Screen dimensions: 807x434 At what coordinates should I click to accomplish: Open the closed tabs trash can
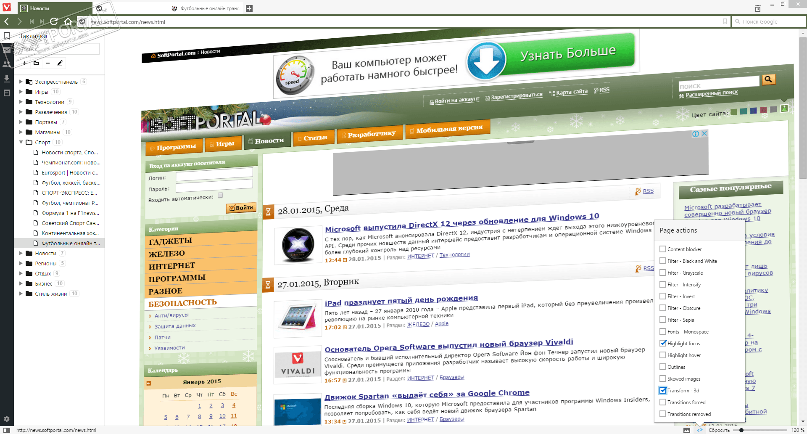[757, 8]
